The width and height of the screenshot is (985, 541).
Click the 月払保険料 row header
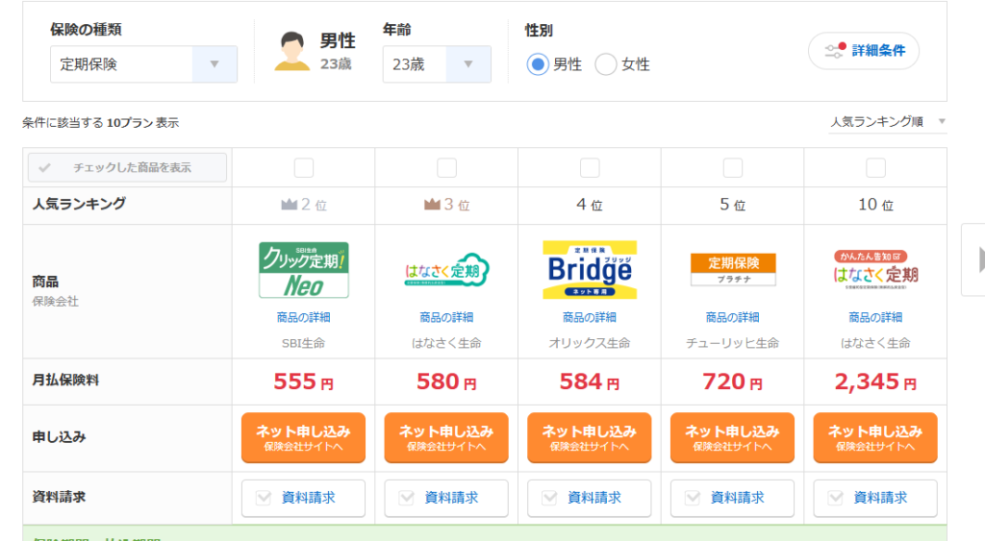[66, 380]
